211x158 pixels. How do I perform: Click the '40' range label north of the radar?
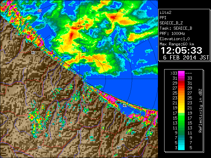tap(79, 26)
